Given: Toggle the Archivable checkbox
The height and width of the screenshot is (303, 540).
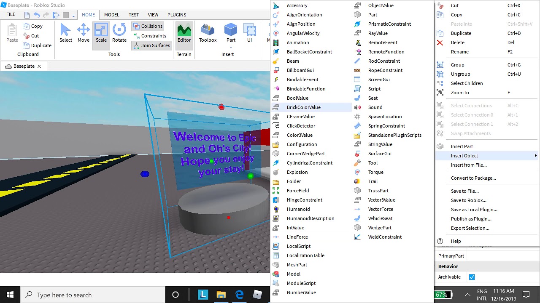Looking at the screenshot, I should 472,277.
